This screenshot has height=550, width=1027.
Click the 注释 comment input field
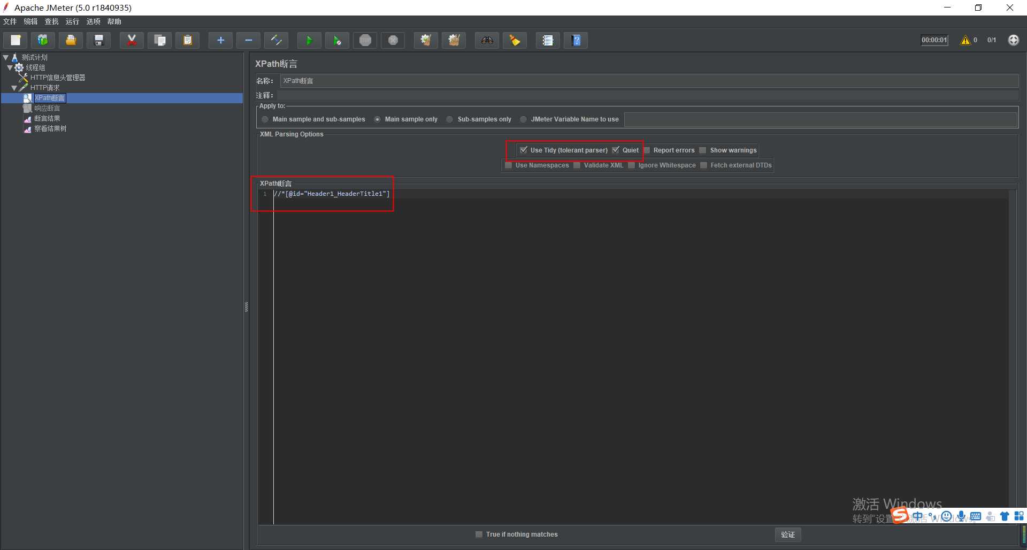click(x=647, y=95)
